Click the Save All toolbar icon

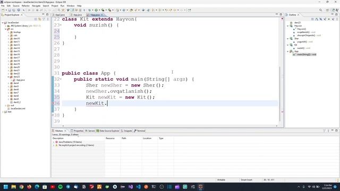tap(13, 10)
